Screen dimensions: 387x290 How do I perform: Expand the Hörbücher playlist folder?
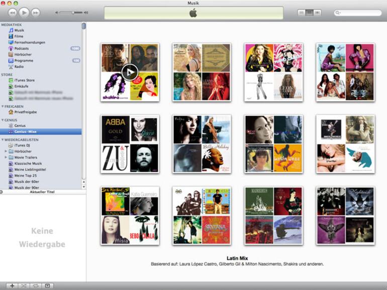[x=6, y=152]
